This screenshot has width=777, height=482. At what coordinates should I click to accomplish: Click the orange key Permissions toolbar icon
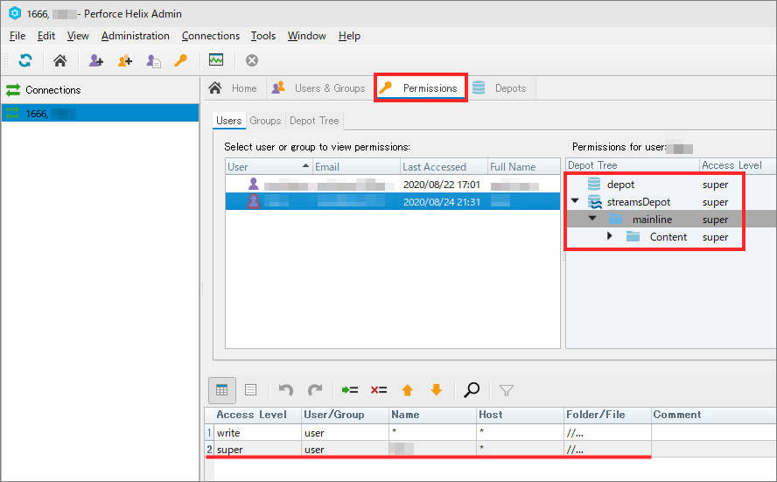pos(180,60)
